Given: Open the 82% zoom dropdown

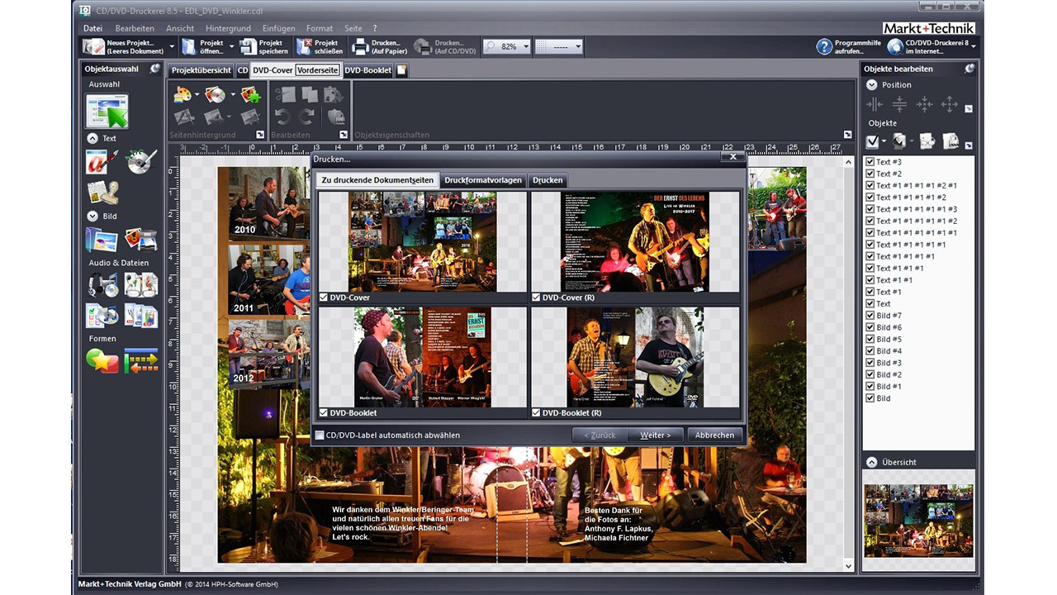Looking at the screenshot, I should [x=525, y=47].
